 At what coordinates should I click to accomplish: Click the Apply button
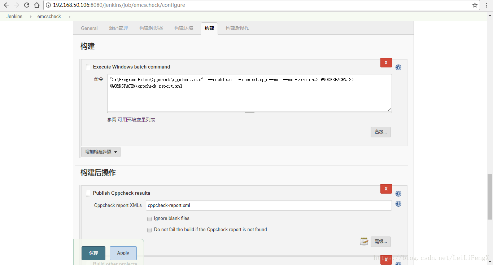[x=123, y=253]
